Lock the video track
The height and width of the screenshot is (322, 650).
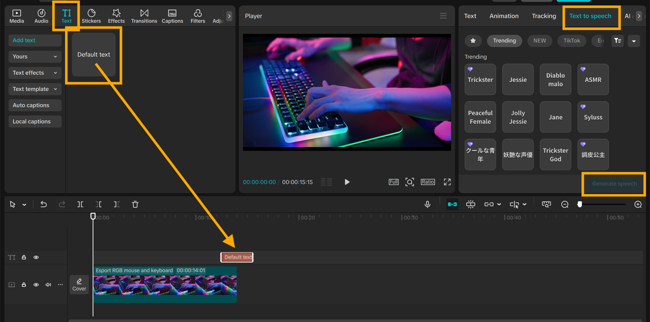click(x=24, y=285)
